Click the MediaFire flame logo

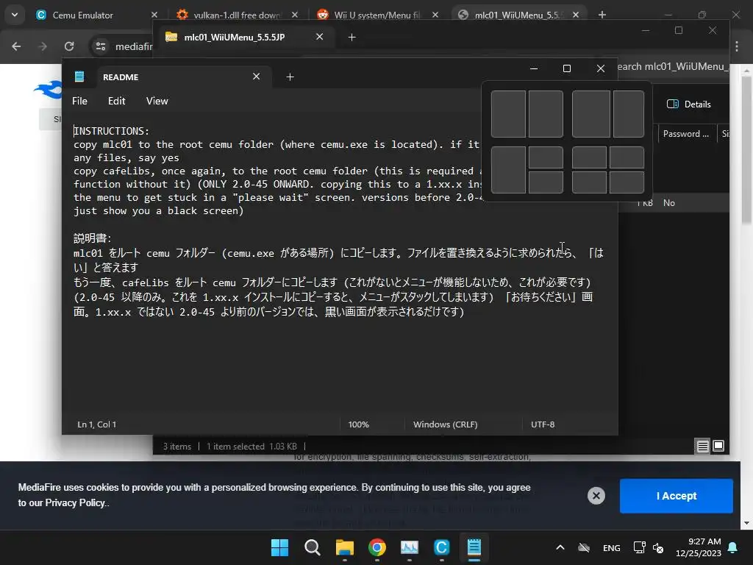49,90
